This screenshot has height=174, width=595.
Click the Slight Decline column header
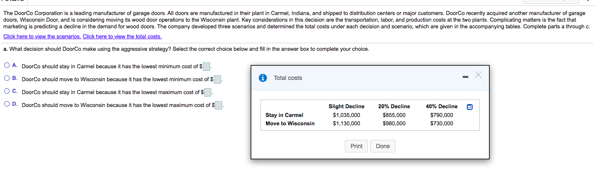[x=346, y=107]
